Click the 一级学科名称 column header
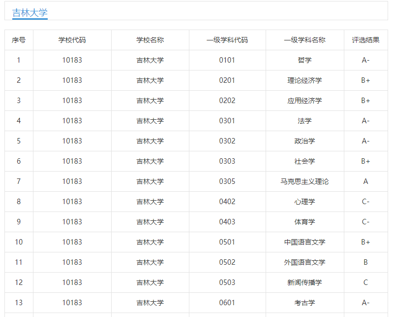 tap(305, 40)
